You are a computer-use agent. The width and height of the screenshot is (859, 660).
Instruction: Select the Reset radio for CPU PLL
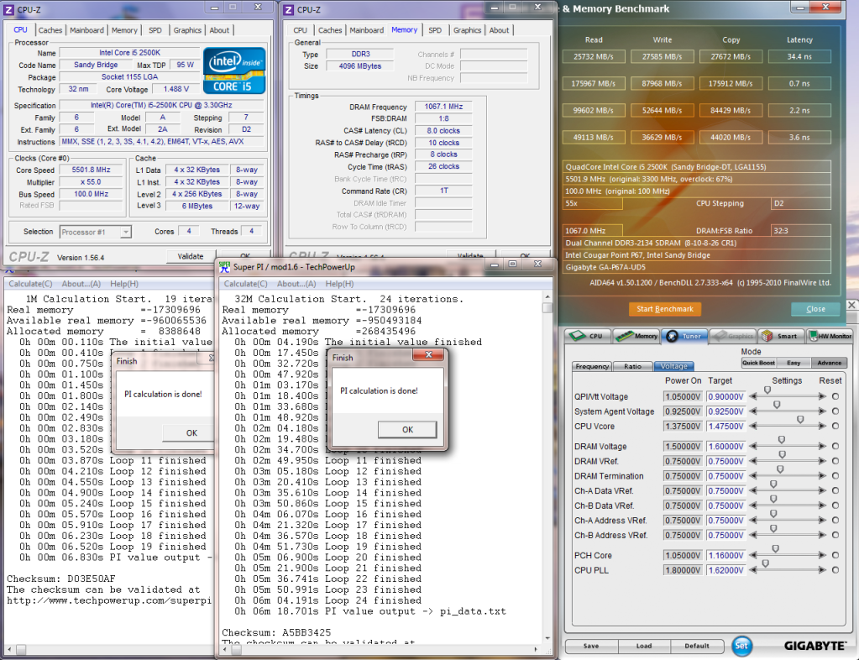point(835,570)
